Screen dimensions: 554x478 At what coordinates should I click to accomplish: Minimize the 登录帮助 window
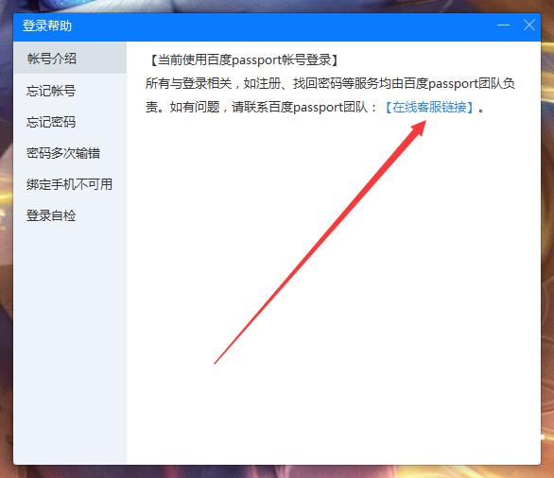[503, 26]
